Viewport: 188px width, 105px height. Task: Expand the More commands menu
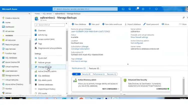tap(183, 24)
